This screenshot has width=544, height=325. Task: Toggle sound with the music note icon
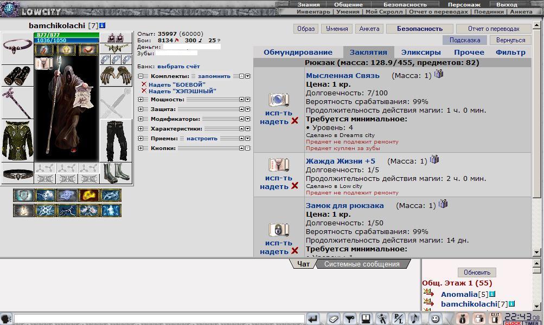414,318
